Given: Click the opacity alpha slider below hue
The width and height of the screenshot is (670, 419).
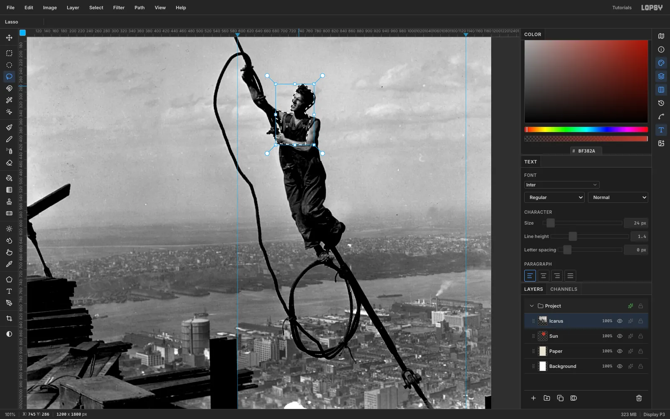Looking at the screenshot, I should (x=586, y=139).
